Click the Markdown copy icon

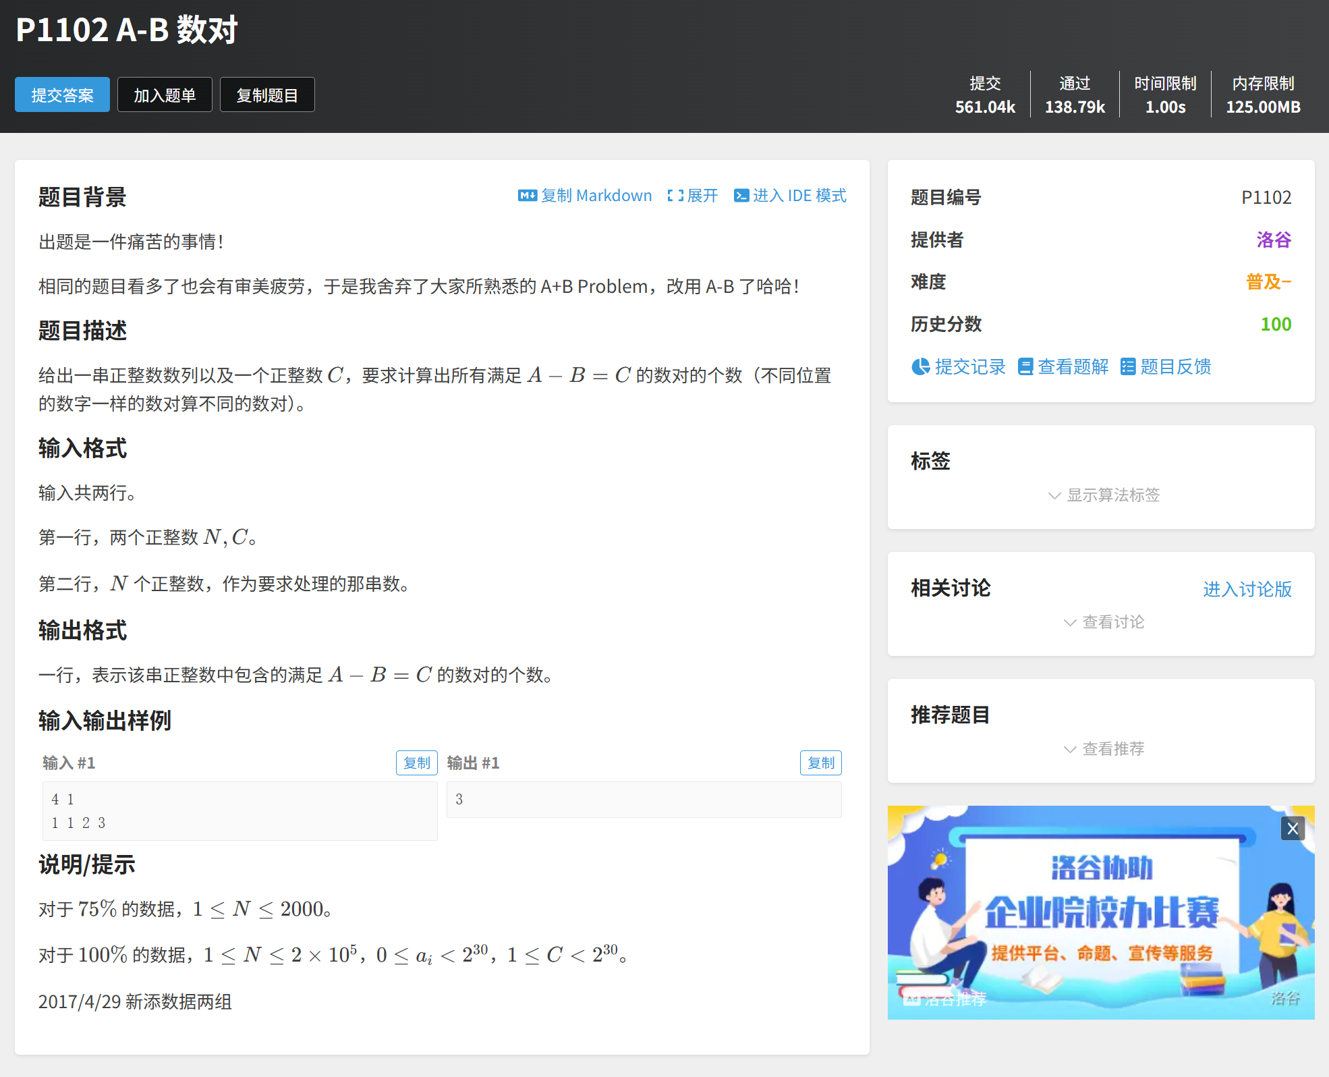coord(527,196)
